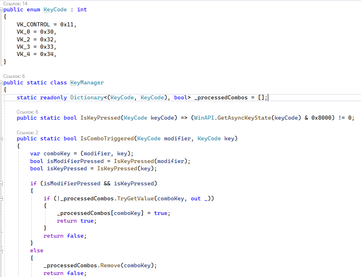361x277 pixels.
Task: Click the 'var comboKey' declaration
Action: pyautogui.click(x=50, y=154)
